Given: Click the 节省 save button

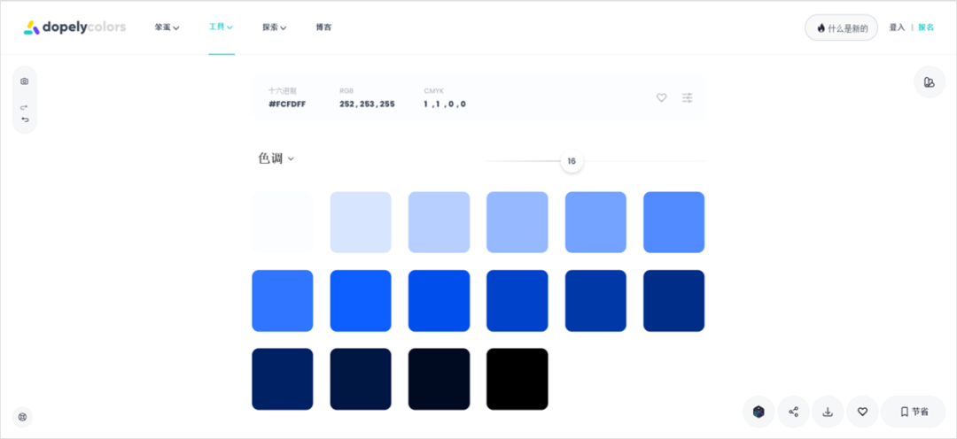Looking at the screenshot, I should pyautogui.click(x=913, y=412).
